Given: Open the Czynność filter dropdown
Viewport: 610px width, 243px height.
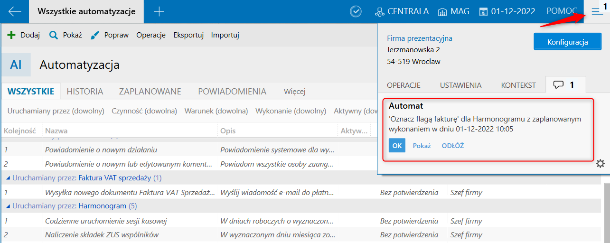Looking at the screenshot, I should [144, 111].
